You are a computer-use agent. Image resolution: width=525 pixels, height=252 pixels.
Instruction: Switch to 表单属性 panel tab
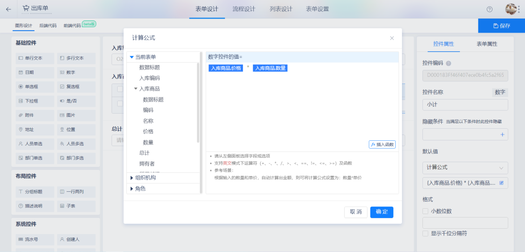[487, 44]
